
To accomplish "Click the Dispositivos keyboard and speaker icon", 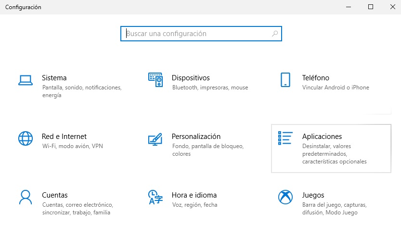I will click(x=155, y=80).
